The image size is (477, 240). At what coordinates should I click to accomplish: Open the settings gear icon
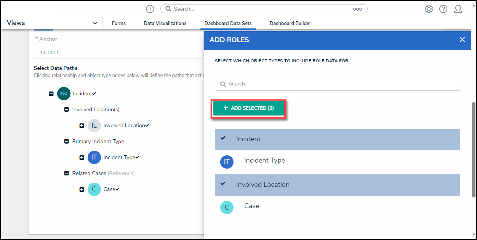pyautogui.click(x=429, y=9)
